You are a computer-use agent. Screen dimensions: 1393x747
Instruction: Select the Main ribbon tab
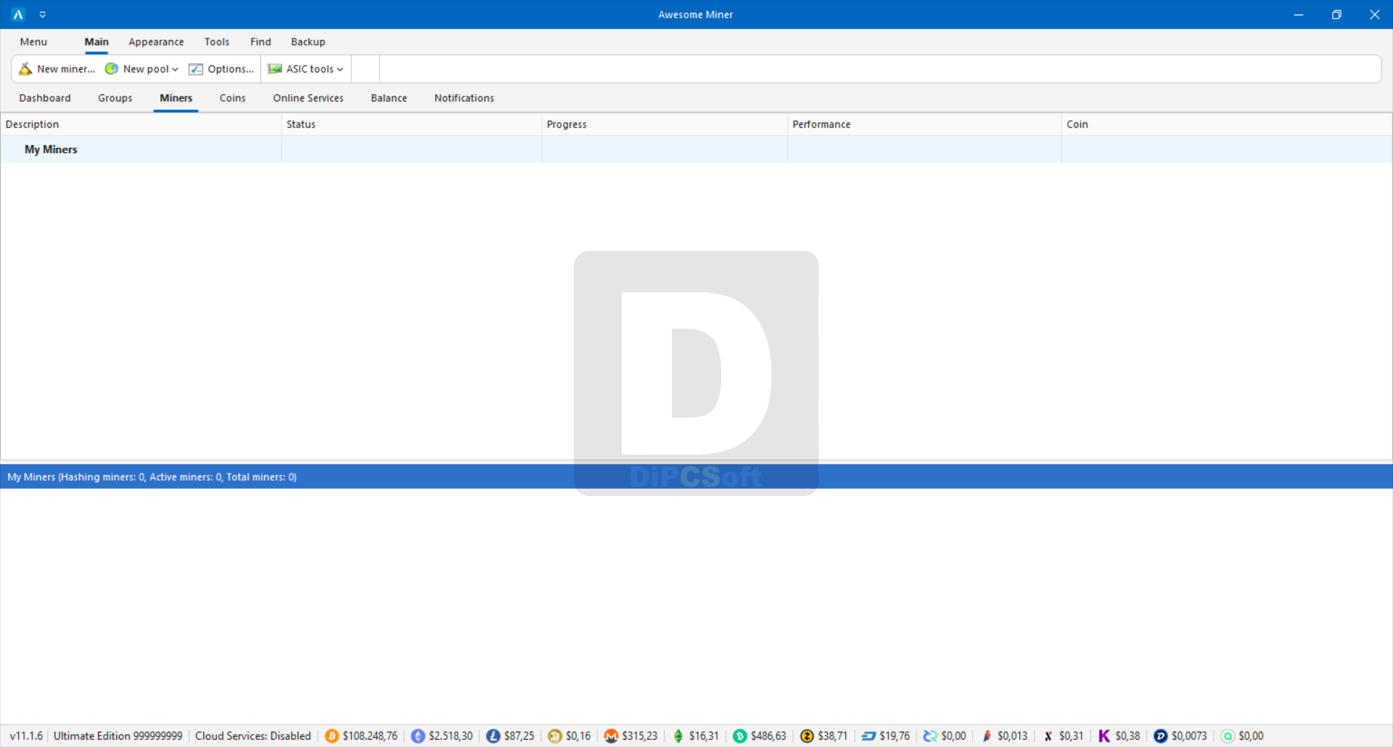pyautogui.click(x=96, y=42)
